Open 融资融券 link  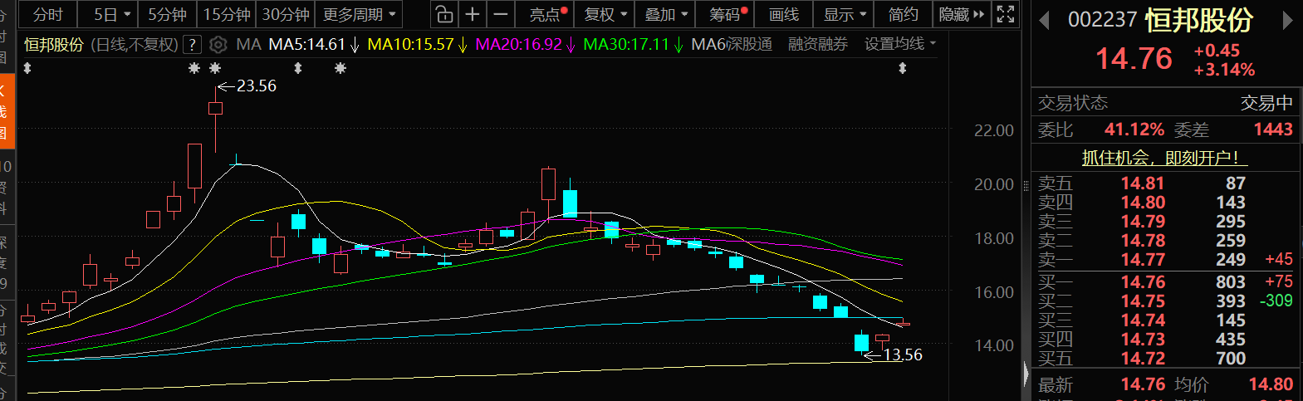coord(818,45)
